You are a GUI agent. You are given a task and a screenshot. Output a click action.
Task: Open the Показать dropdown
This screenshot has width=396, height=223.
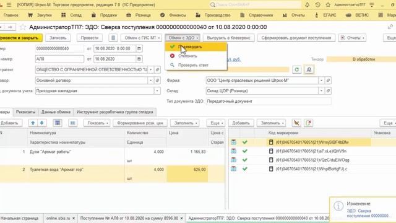pyautogui.click(x=97, y=123)
